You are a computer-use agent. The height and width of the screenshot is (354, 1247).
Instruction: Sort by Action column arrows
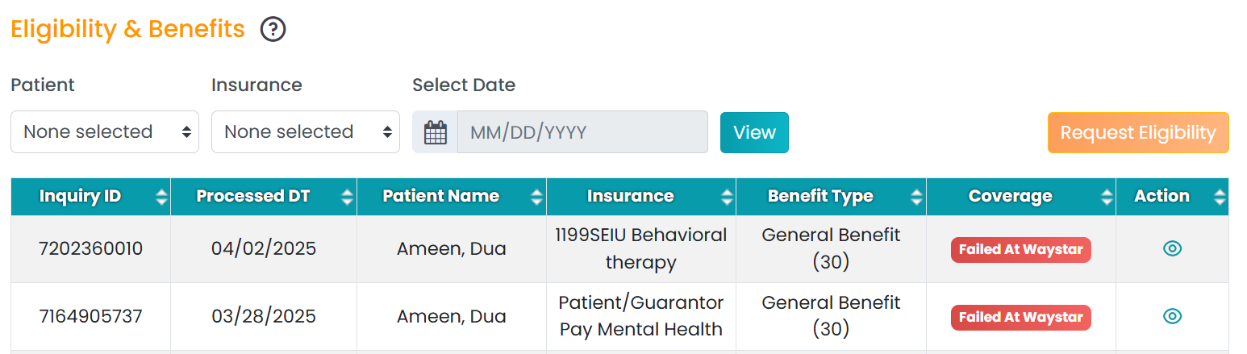point(1220,197)
